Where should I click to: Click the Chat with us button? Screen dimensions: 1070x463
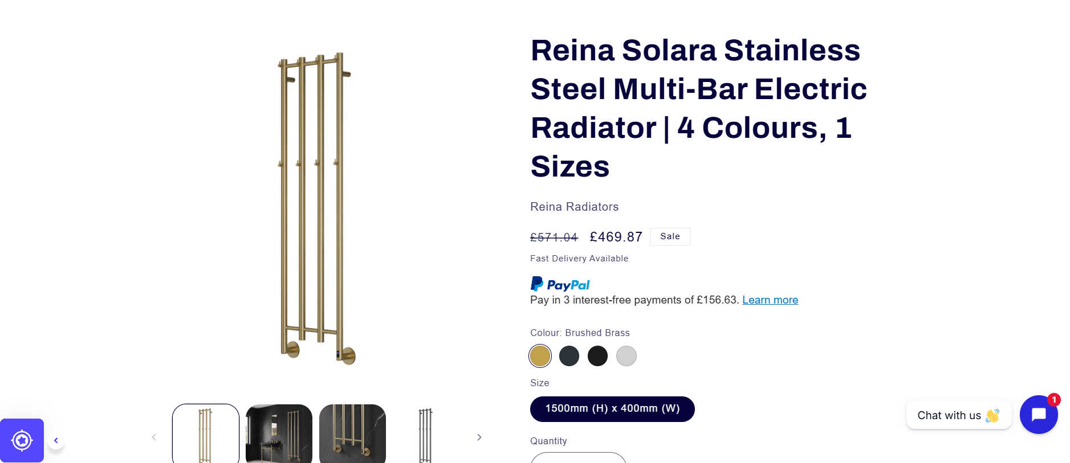point(958,415)
